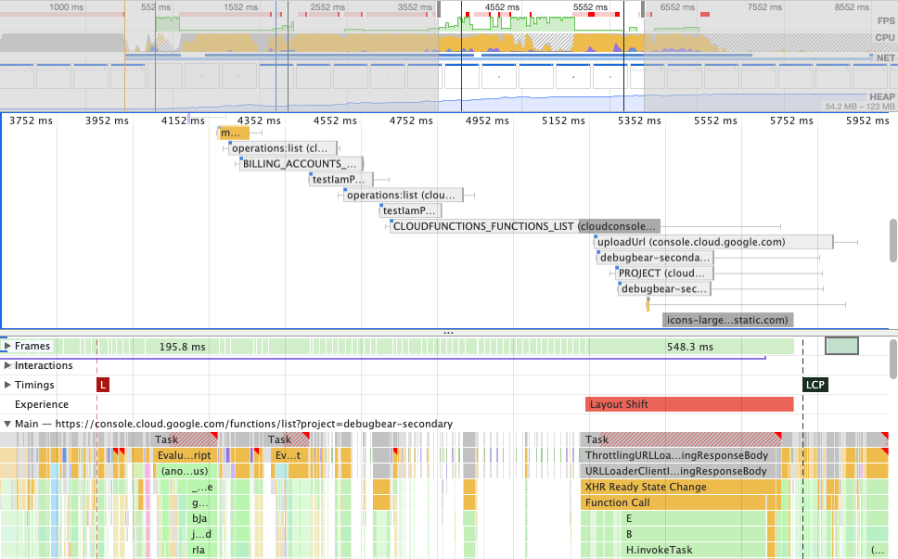Click the 548.3 ms frame
Viewport: 898px width, 559px height.
pyautogui.click(x=690, y=347)
